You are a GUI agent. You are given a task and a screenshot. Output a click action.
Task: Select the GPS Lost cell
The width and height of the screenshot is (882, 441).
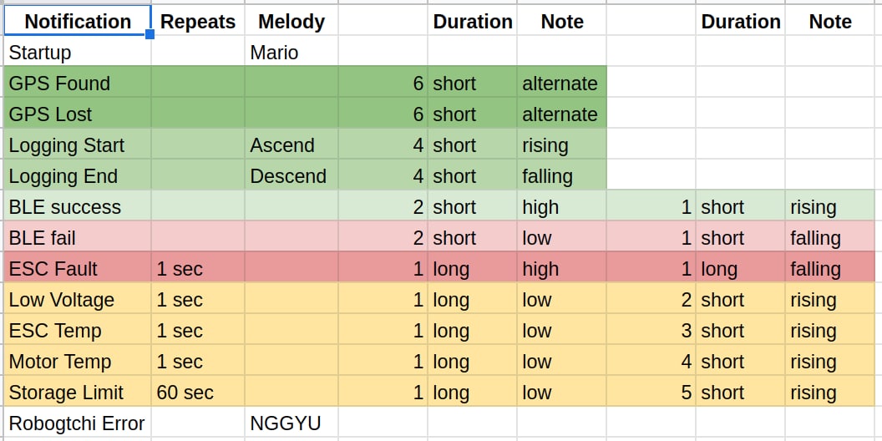(78, 114)
